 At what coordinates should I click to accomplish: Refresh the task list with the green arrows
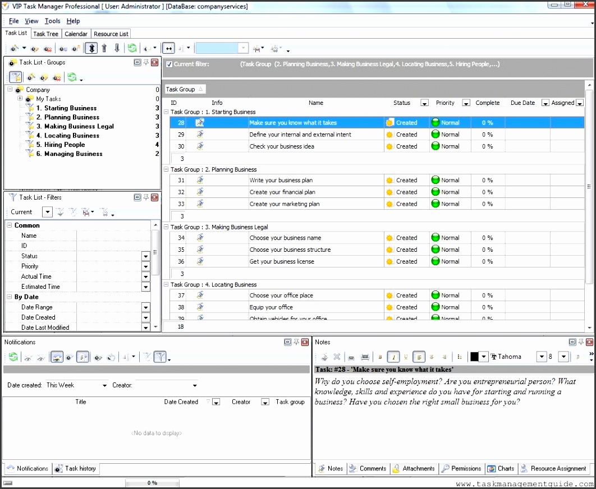click(132, 48)
